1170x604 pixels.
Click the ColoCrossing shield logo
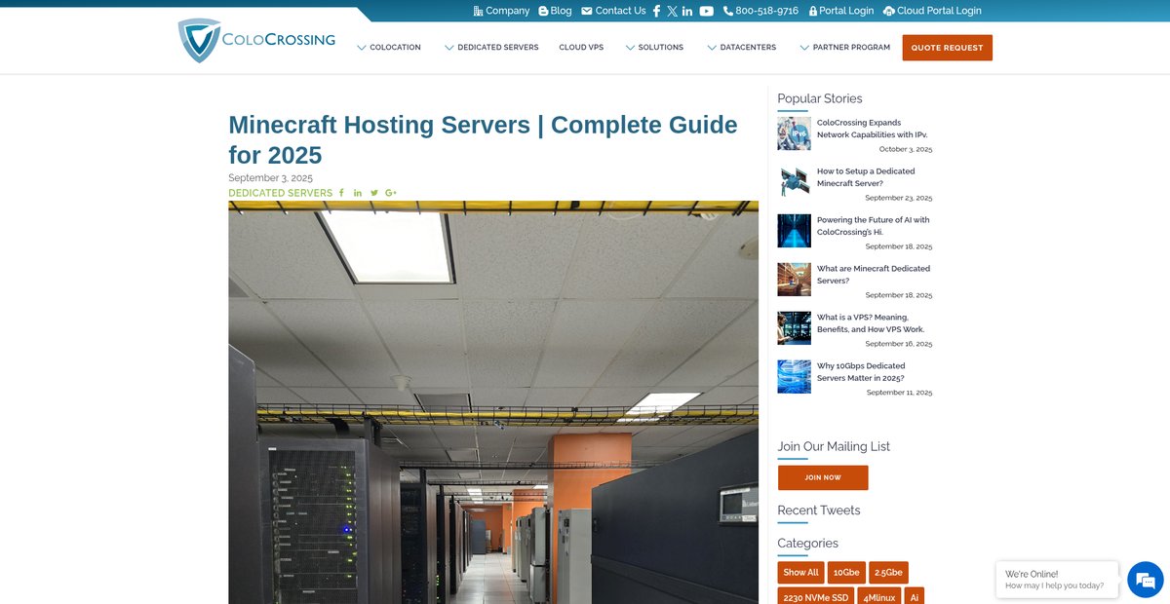click(199, 40)
